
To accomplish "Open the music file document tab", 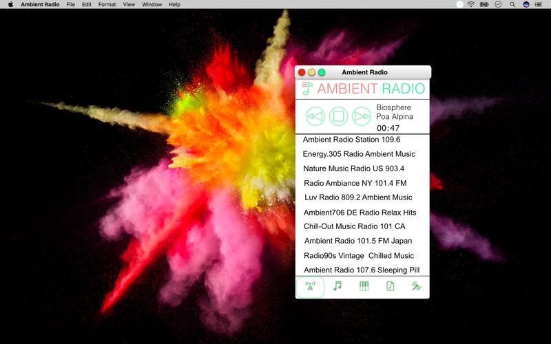I will click(390, 286).
